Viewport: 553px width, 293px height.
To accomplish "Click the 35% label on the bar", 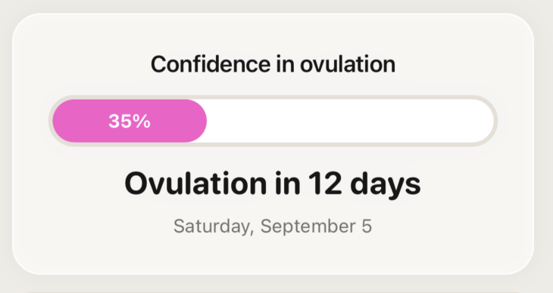I will coord(130,121).
